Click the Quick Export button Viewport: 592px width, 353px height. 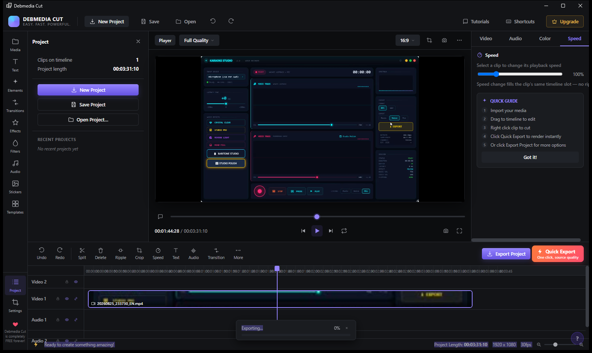point(558,254)
